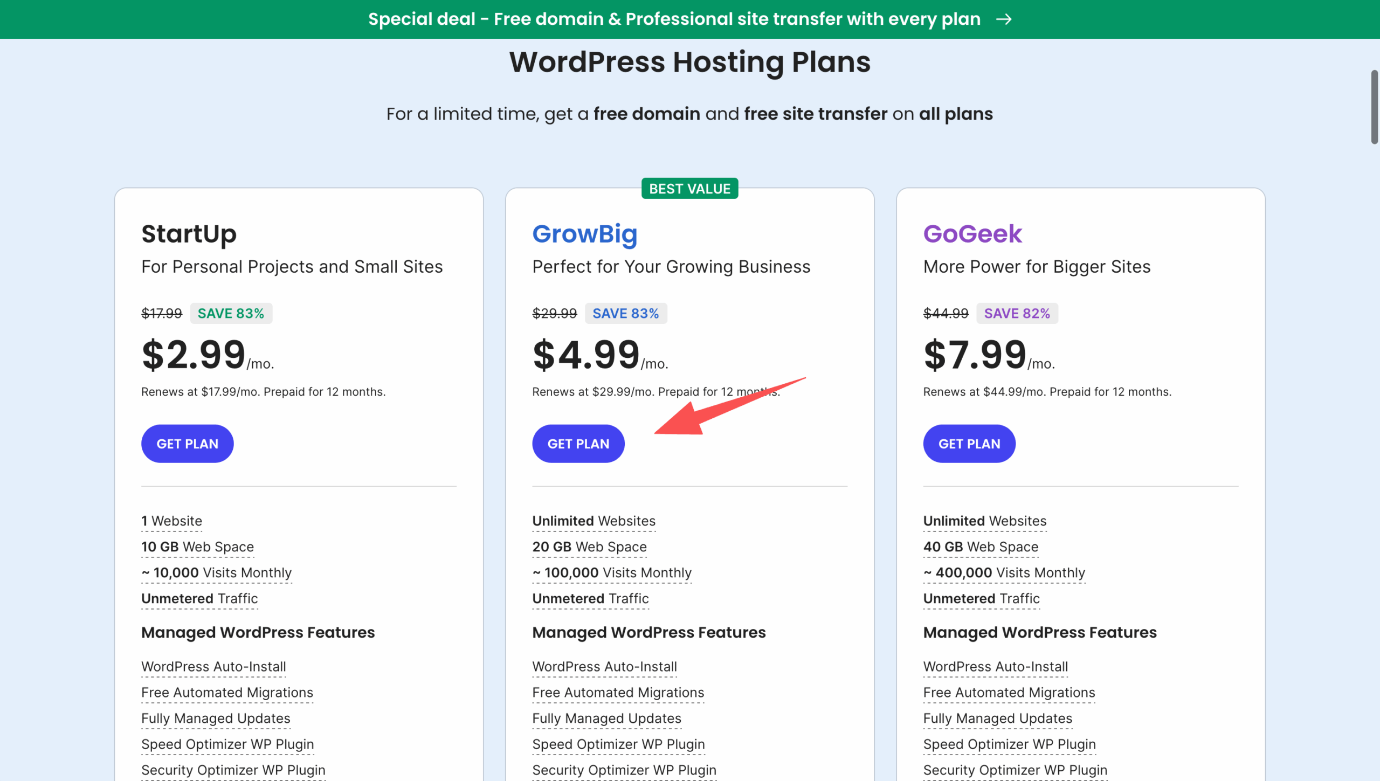Click the GrowBig plan title
Screen dimensions: 1380x781
[x=584, y=234]
